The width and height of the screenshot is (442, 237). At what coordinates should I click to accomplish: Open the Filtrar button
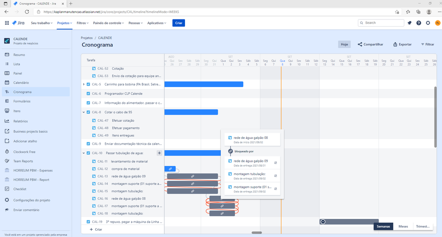click(x=428, y=44)
